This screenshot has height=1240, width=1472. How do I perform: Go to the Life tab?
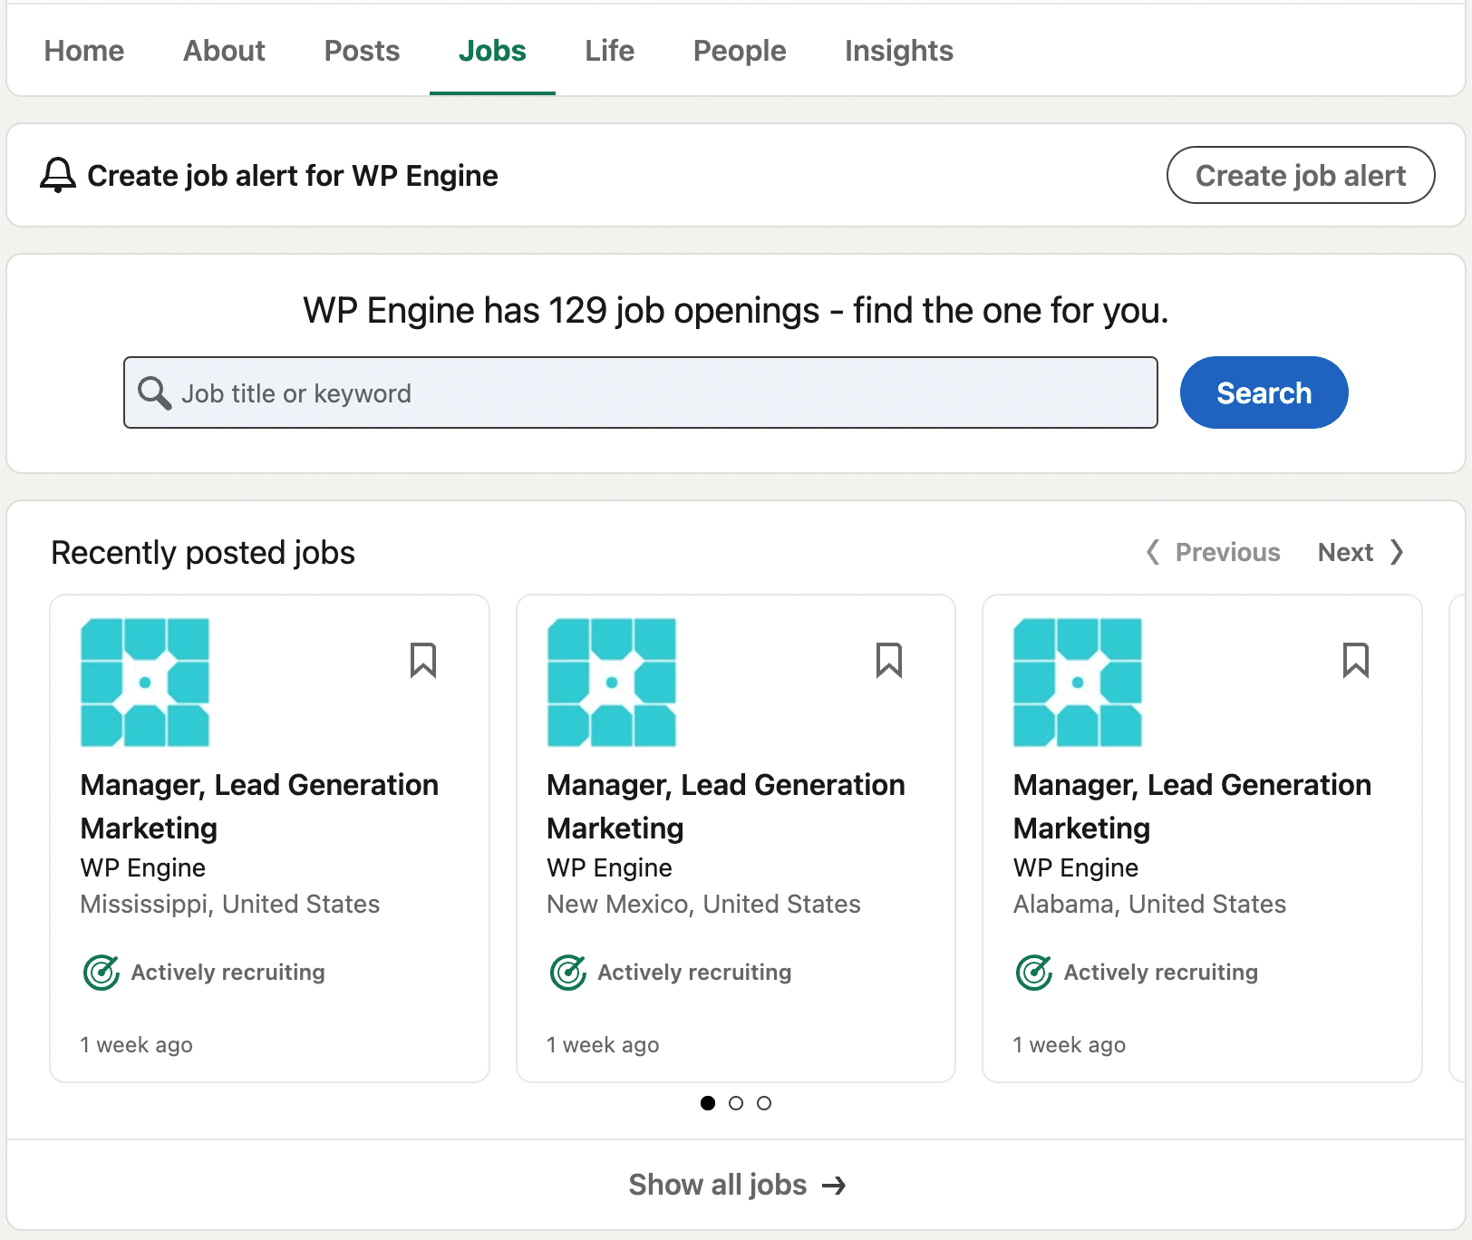[609, 51]
